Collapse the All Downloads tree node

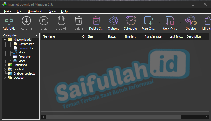tap(5, 40)
